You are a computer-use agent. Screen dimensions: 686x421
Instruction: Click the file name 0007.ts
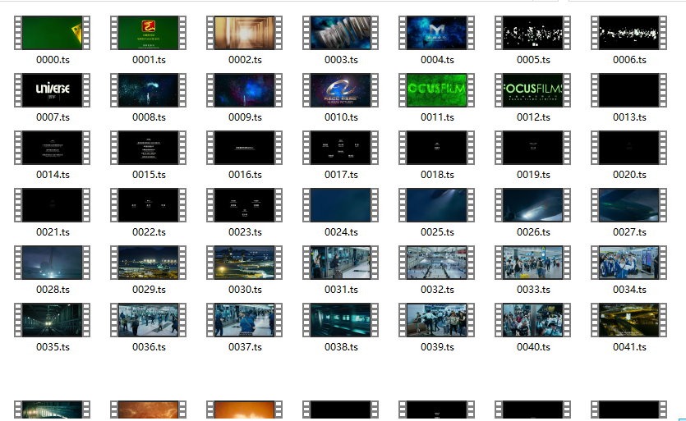tap(53, 117)
